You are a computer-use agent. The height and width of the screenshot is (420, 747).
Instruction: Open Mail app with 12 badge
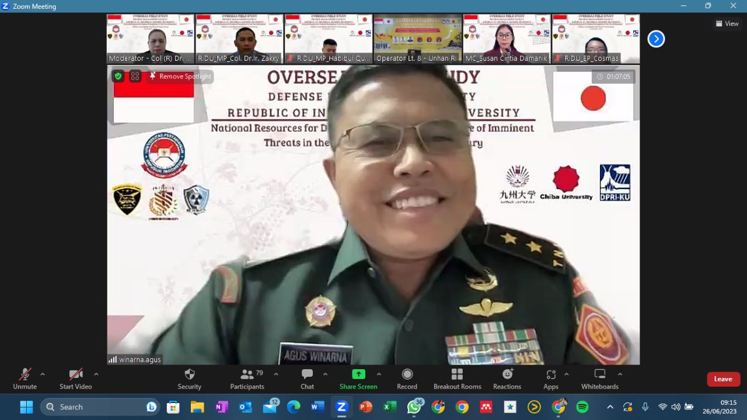point(270,406)
